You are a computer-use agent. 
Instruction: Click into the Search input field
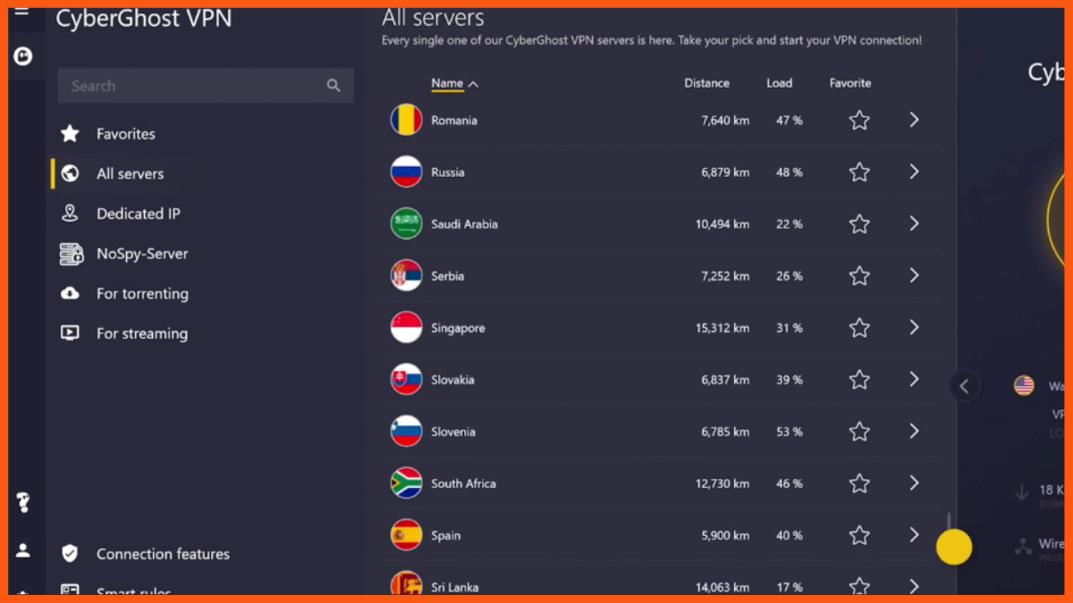[x=192, y=86]
